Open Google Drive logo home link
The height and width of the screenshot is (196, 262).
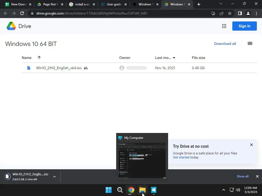point(19,26)
